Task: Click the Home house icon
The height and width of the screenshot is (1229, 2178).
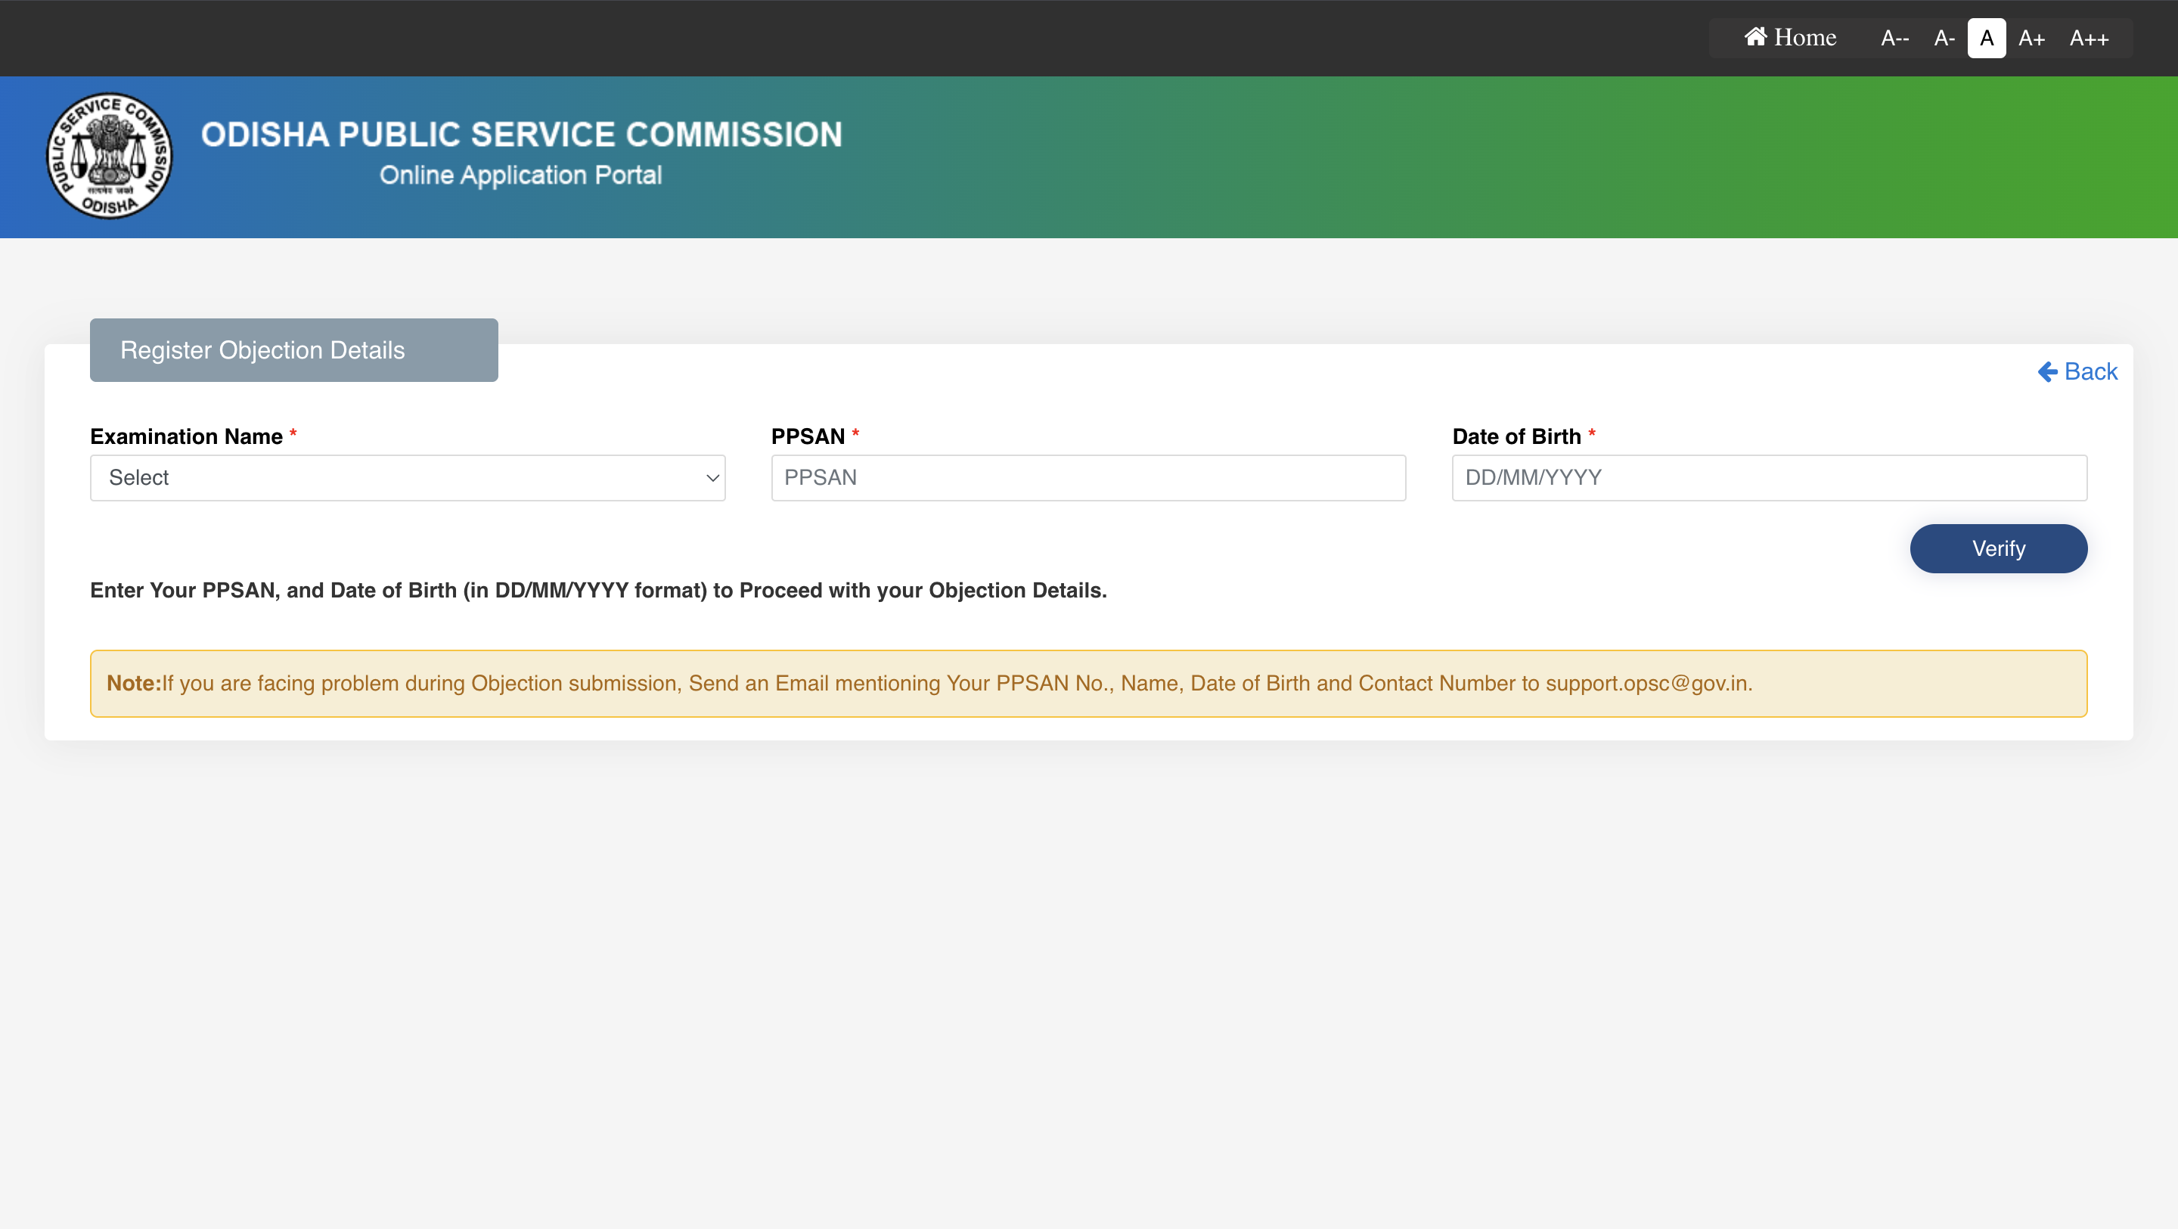Action: tap(1755, 36)
